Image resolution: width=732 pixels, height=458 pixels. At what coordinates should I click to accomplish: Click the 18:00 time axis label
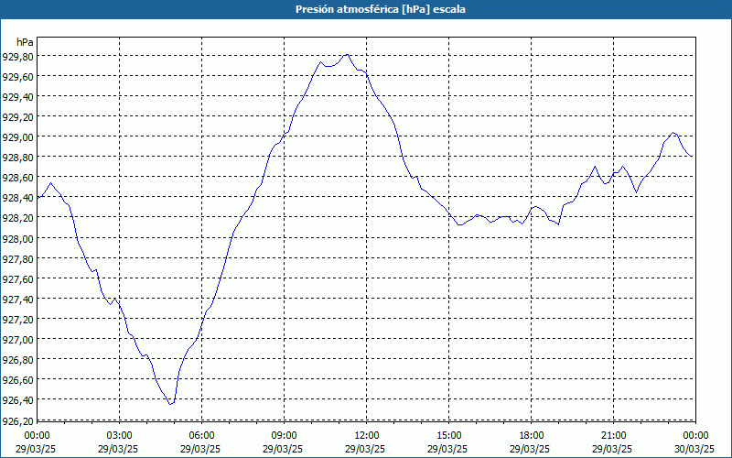532,436
